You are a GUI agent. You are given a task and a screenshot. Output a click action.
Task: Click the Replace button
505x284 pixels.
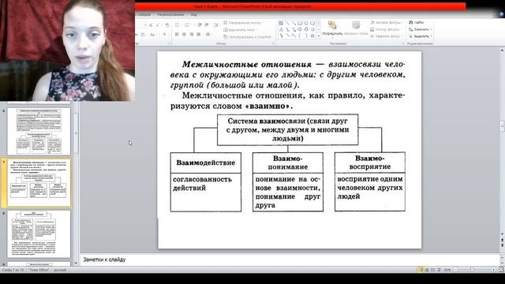[x=420, y=29]
